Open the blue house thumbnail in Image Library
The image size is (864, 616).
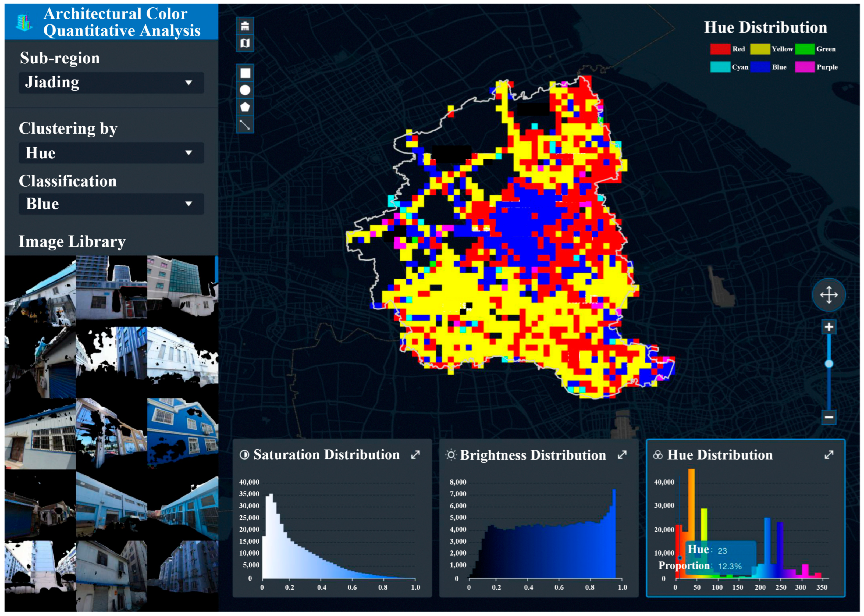point(182,433)
